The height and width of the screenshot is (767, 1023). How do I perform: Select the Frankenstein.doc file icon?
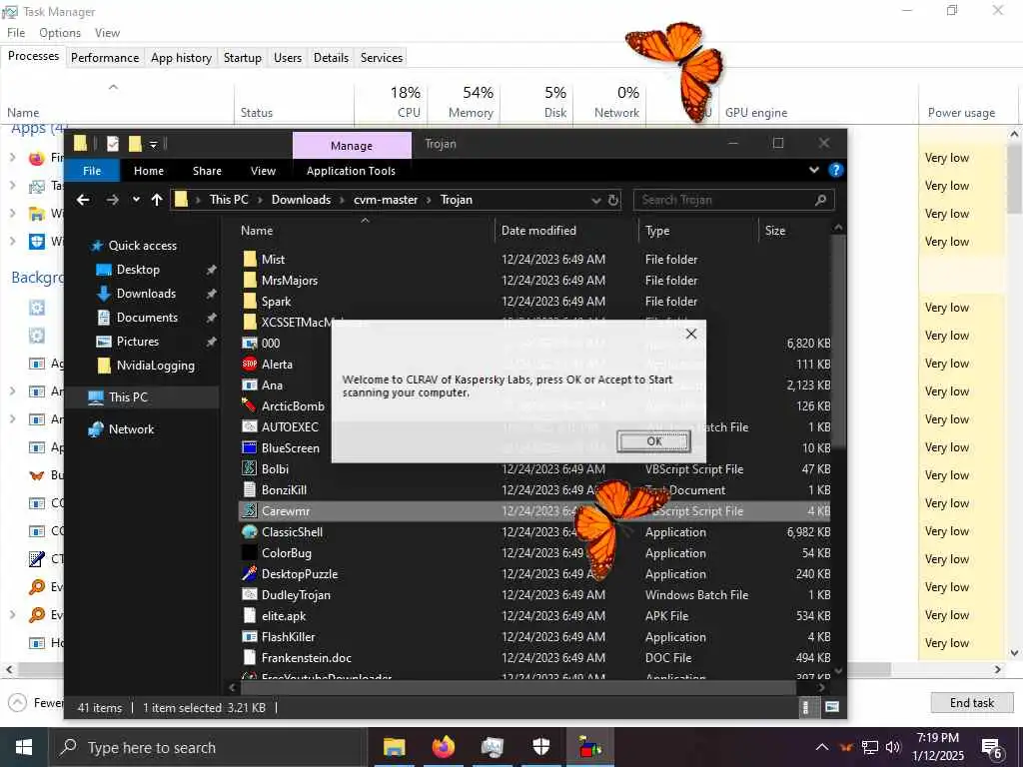249,657
